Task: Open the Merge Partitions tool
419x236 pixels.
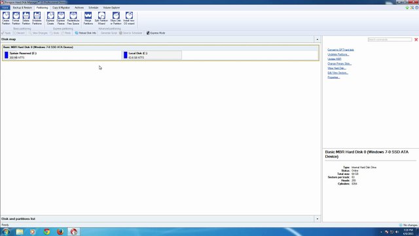Action: 88,18
